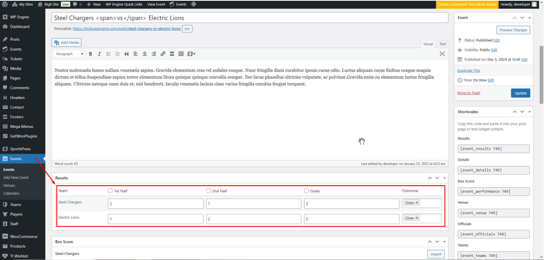Enable distraction-free writing mode

pyautogui.click(x=442, y=54)
